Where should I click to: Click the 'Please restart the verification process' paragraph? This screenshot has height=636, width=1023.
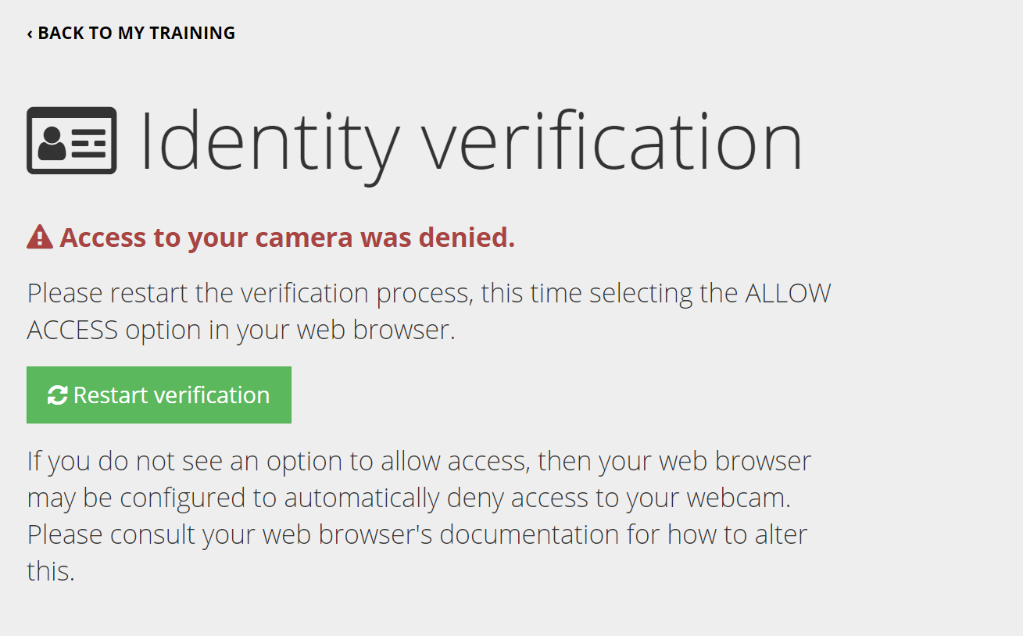pyautogui.click(x=428, y=311)
